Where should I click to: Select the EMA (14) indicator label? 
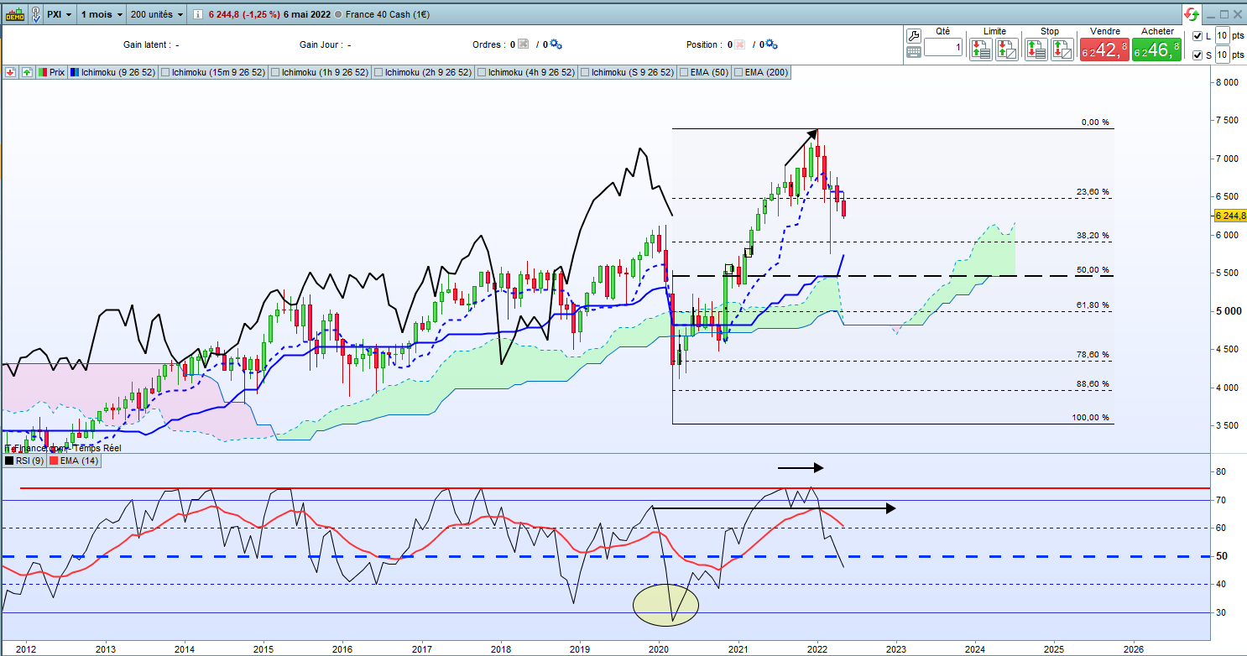(x=74, y=460)
